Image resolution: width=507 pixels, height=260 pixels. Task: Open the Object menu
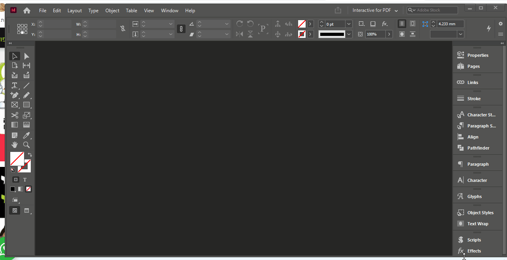[112, 11]
